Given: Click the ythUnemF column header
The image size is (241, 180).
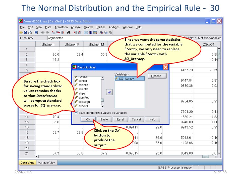Looking at the screenshot, I should 72,44.
